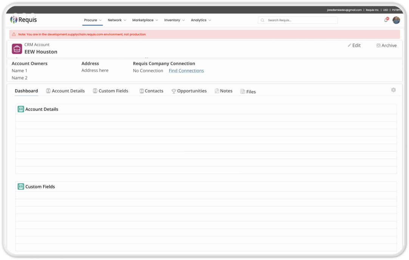Screen dimensions: 409x260
Task: Archive the CRM account
Action: click(387, 45)
